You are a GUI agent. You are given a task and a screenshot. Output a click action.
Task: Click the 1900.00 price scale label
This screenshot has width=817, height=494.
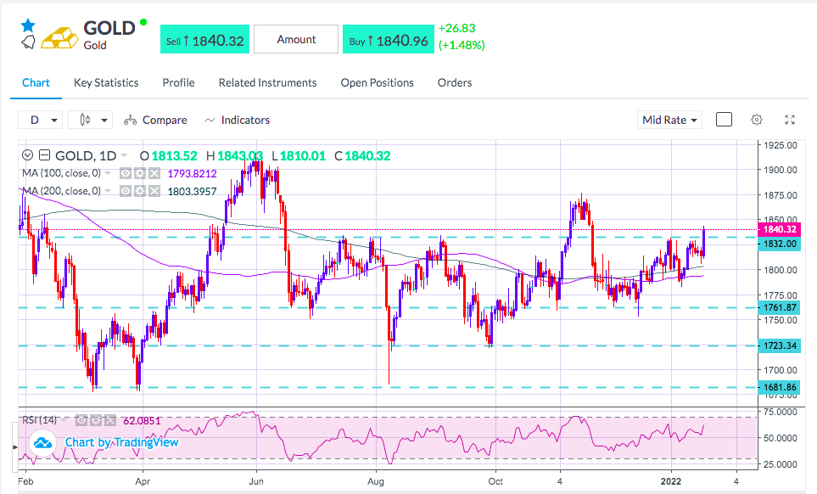click(x=781, y=170)
